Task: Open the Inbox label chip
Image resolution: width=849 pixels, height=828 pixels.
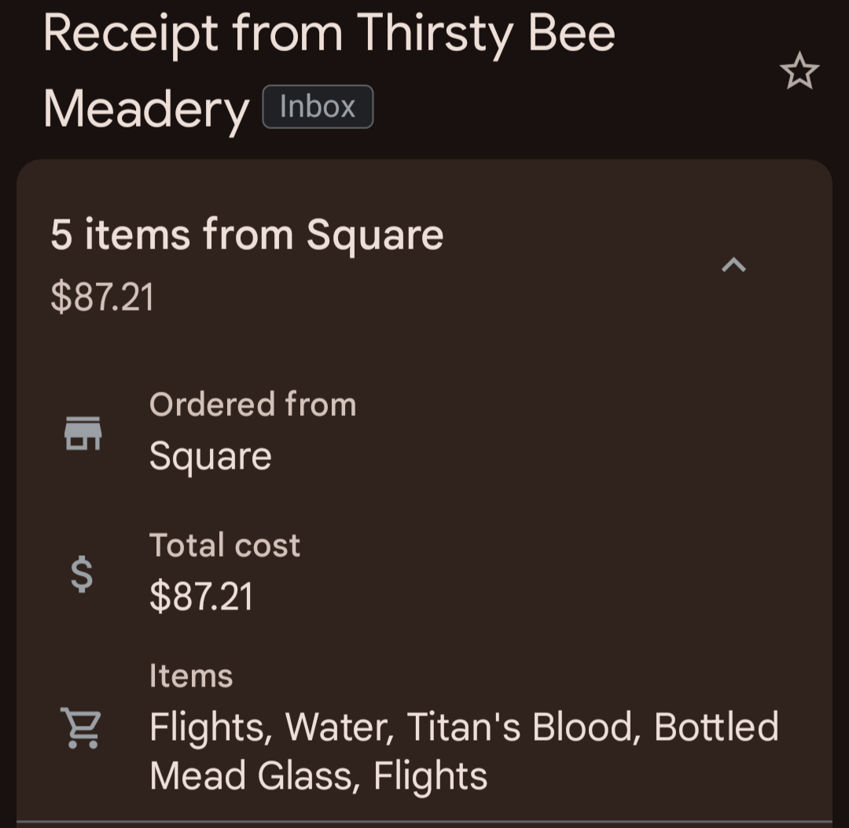Action: 318,106
